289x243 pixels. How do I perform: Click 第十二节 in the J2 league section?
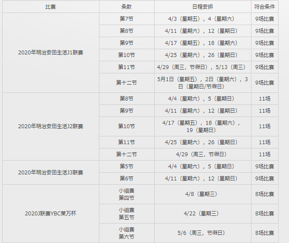click(127, 154)
